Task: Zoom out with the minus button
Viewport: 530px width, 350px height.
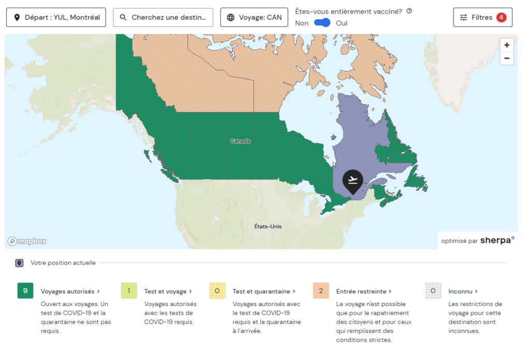Action: pos(507,58)
